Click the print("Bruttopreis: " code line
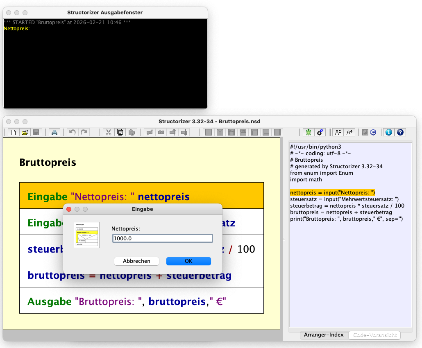 pos(346,219)
